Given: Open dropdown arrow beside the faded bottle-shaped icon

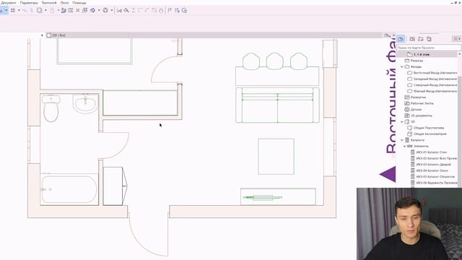Looking at the screenshot, I should tap(58, 10).
